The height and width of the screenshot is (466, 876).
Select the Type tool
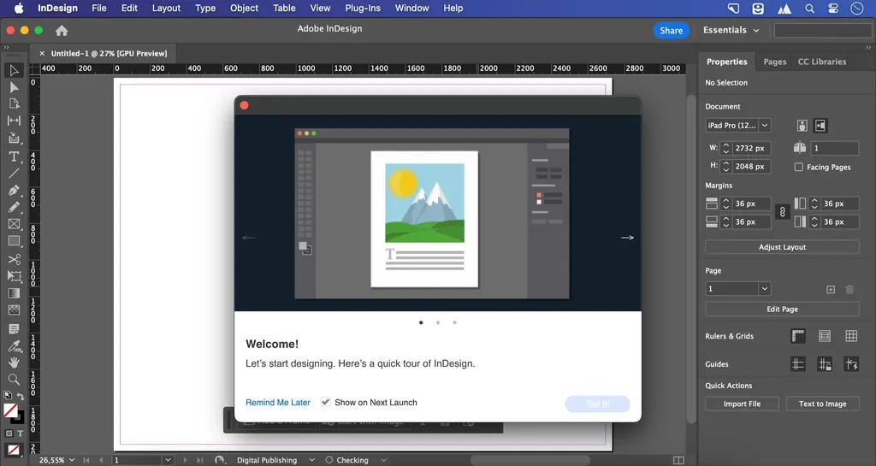(x=14, y=156)
